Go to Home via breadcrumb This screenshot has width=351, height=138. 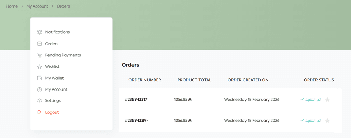click(x=12, y=6)
